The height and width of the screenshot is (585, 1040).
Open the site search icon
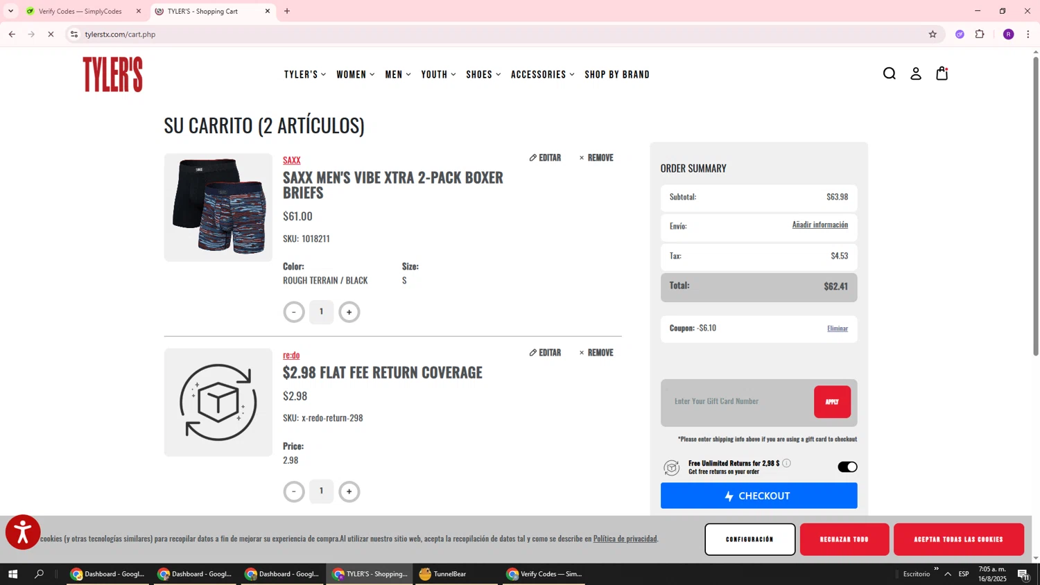point(889,73)
